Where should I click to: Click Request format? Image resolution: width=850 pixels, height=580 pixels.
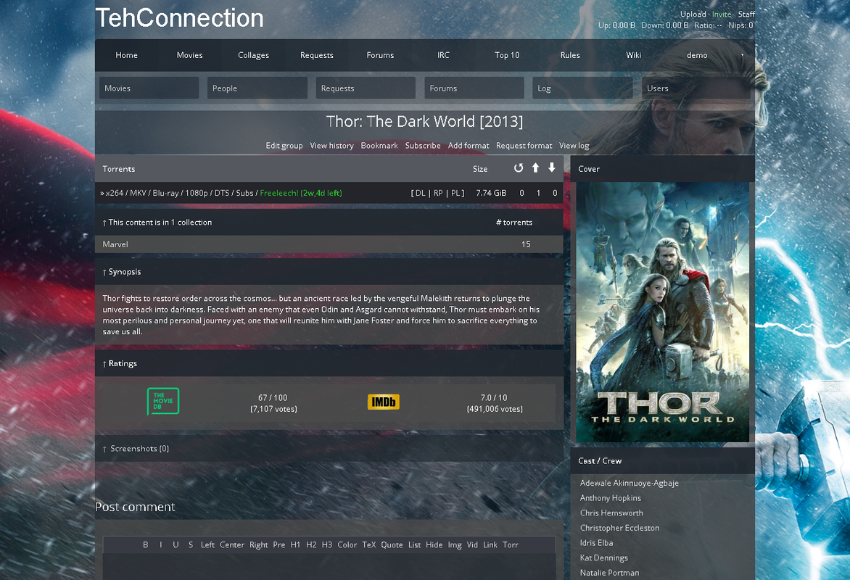[x=524, y=145]
